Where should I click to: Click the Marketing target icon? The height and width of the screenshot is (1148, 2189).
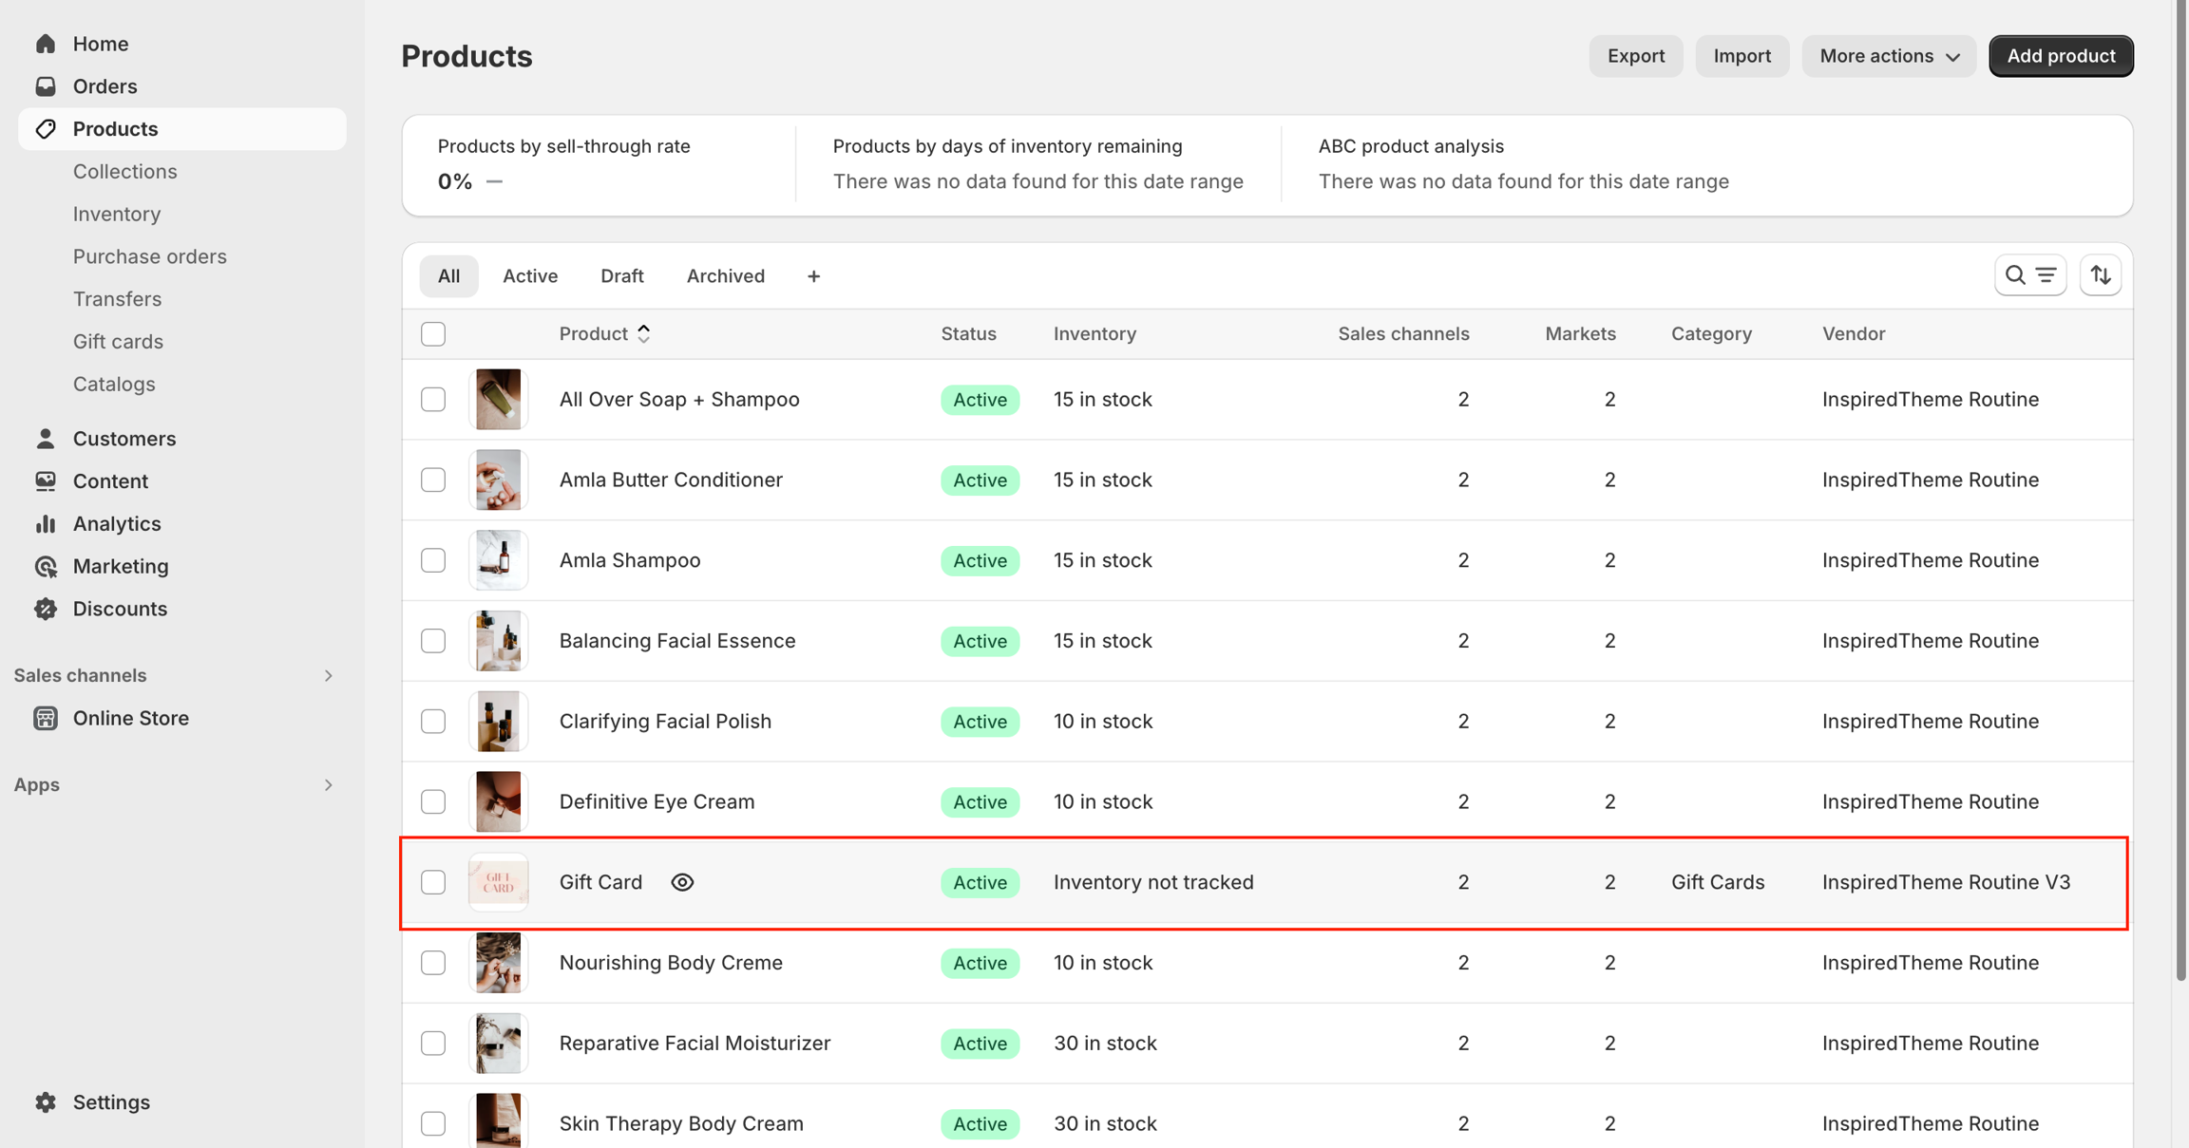click(x=46, y=566)
